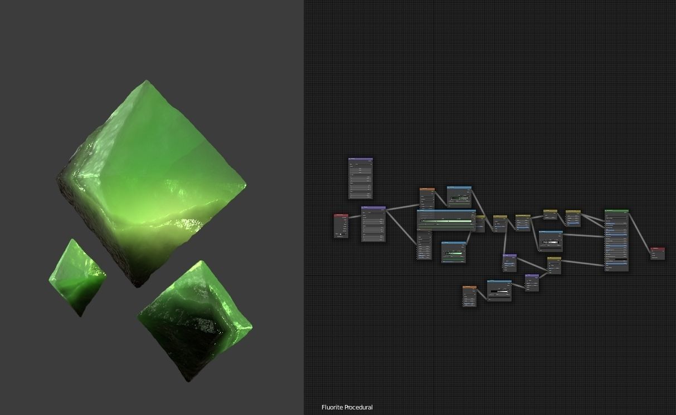676x415 pixels.
Task: Remove the active ColorRamp color stop
Action: 422,219
